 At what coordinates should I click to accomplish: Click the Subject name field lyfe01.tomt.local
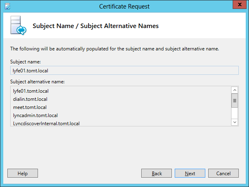(x=124, y=70)
